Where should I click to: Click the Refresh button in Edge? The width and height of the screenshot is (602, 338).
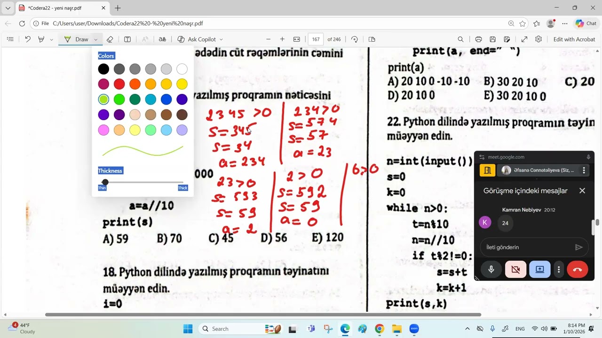22,23
